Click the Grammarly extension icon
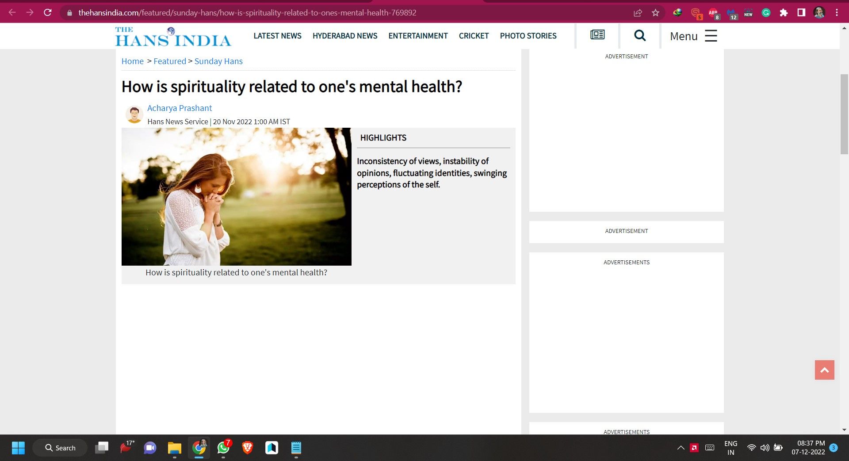Viewport: 849px width, 461px height. click(x=766, y=13)
